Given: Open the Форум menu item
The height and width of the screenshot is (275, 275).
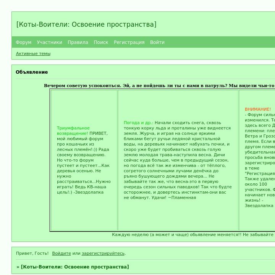Looking at the screenshot, I should click(x=24, y=42).
